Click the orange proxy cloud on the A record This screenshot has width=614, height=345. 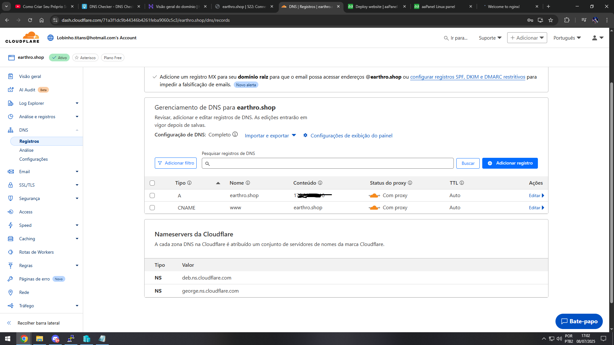374,195
